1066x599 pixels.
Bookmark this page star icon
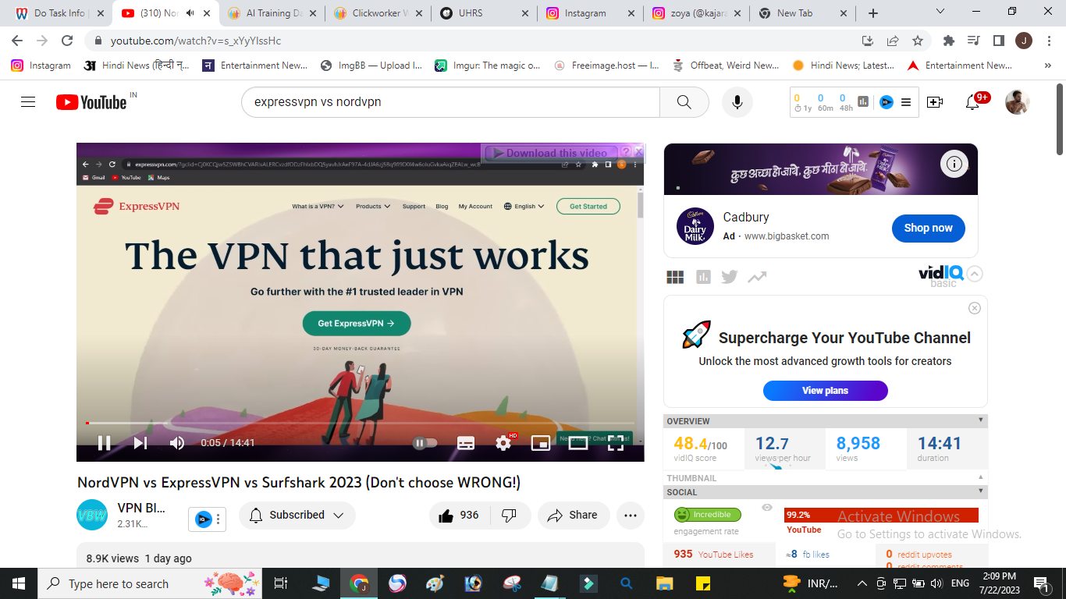[918, 41]
